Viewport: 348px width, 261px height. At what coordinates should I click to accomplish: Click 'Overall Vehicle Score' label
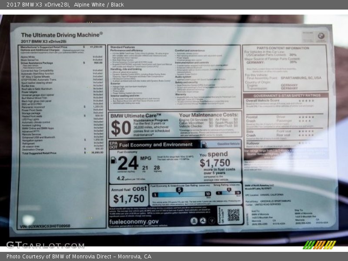(x=263, y=100)
